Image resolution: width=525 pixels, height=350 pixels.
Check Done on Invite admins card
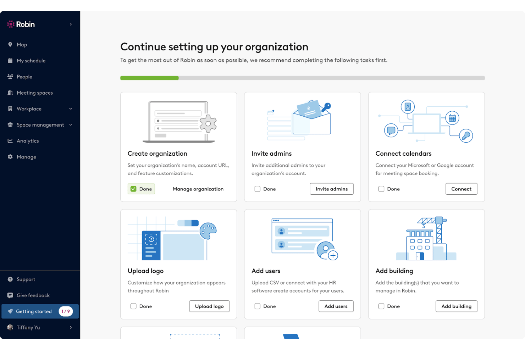[258, 189]
